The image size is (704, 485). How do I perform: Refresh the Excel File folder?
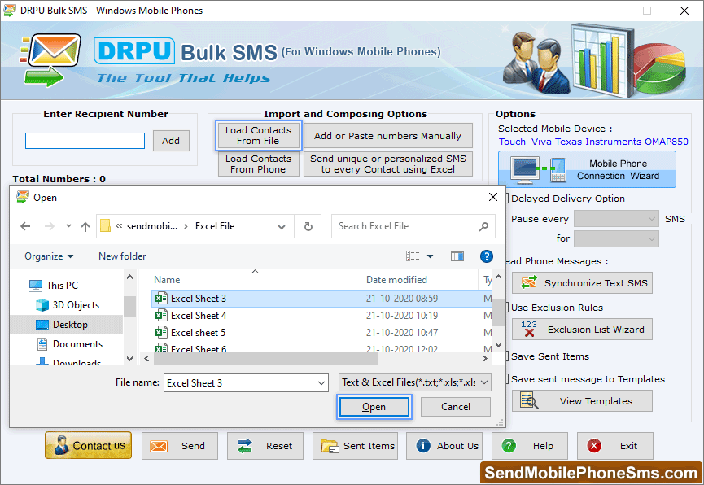(x=308, y=226)
